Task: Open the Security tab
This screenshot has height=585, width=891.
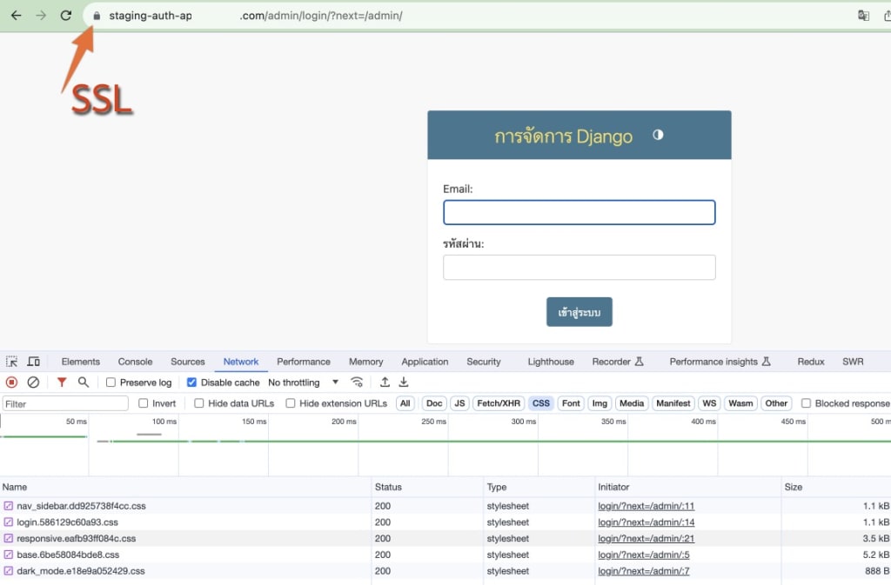Action: 484,362
